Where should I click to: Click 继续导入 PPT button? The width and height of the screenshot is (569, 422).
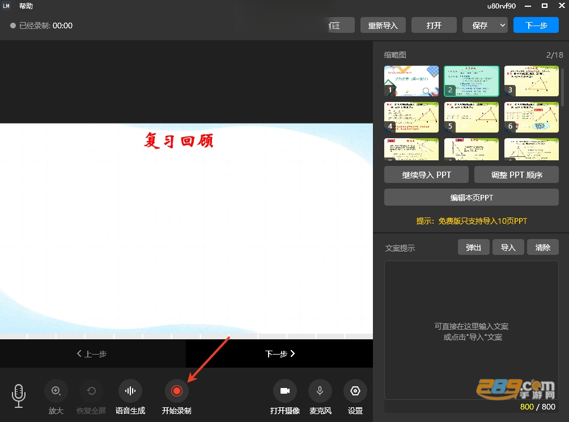pyautogui.click(x=426, y=174)
